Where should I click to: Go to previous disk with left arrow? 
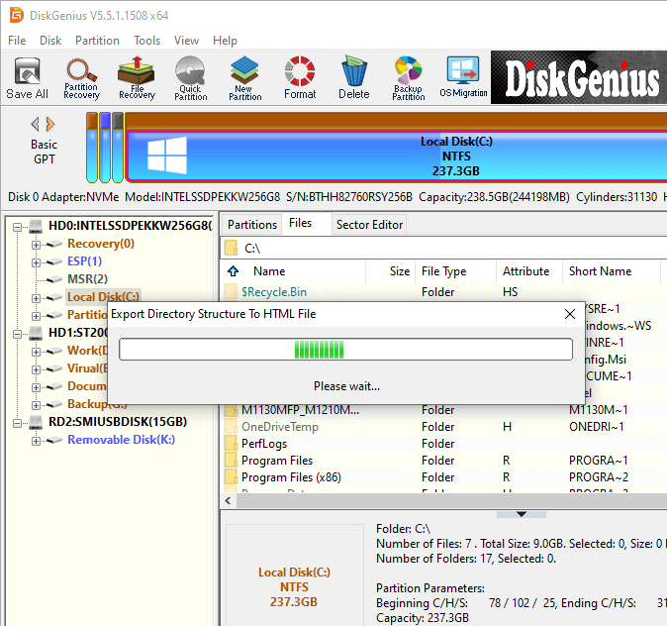pyautogui.click(x=36, y=124)
